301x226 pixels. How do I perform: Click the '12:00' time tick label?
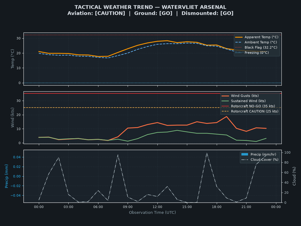(157, 207)
